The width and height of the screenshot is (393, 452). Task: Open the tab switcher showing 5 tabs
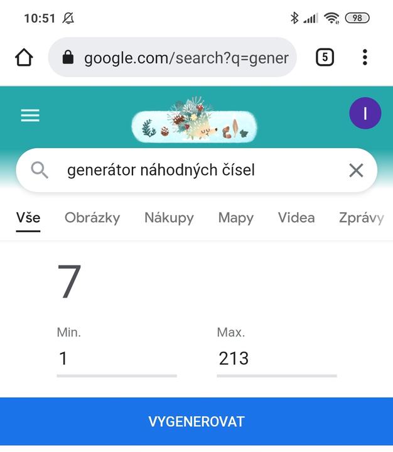click(x=324, y=58)
